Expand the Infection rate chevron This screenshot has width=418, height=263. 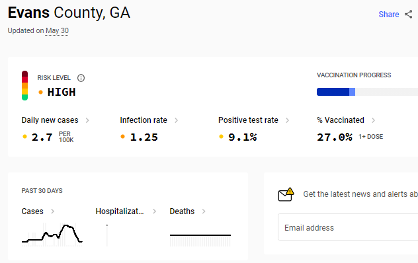[176, 120]
